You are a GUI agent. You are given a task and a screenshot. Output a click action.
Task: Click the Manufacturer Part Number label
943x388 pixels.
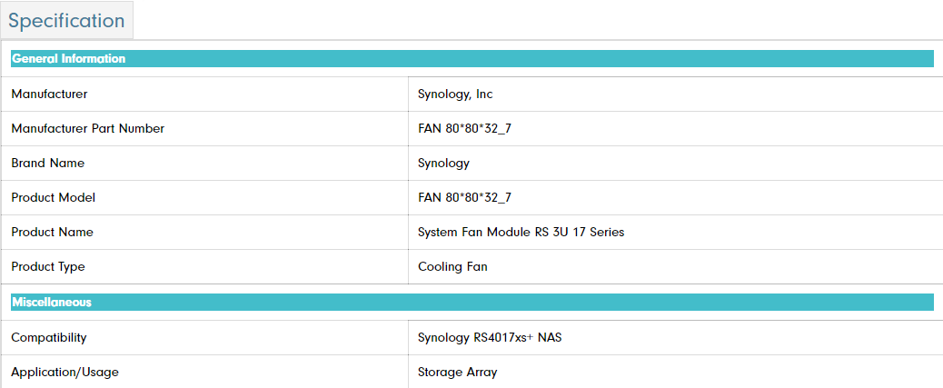pos(87,128)
